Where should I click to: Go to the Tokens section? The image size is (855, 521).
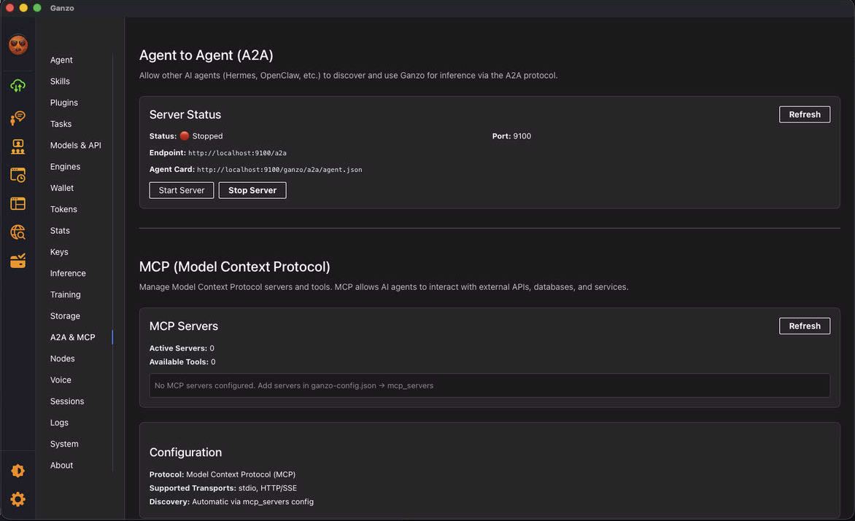coord(63,209)
